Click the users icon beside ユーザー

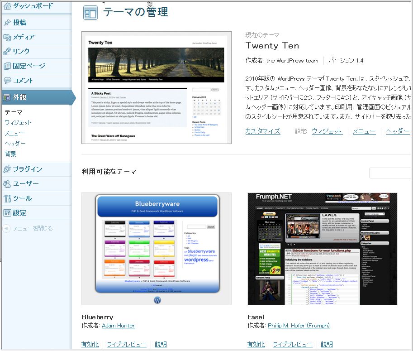(x=7, y=184)
